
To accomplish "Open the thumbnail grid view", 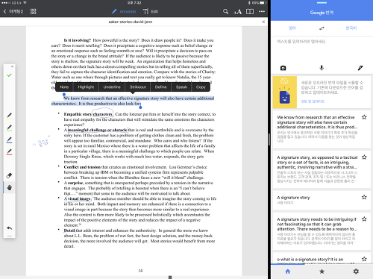I will (33, 11).
